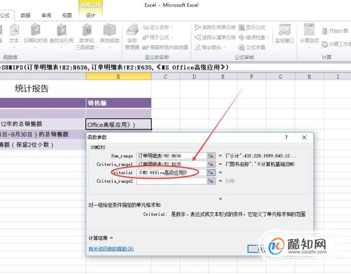Image resolution: width=351 pixels, height=274 pixels.
Task: Select the 销售额 header cell
Action: pyautogui.click(x=118, y=103)
